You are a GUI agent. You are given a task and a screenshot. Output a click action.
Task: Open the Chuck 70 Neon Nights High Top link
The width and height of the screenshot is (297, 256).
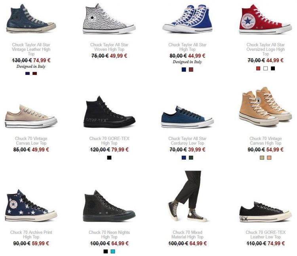coord(109,235)
